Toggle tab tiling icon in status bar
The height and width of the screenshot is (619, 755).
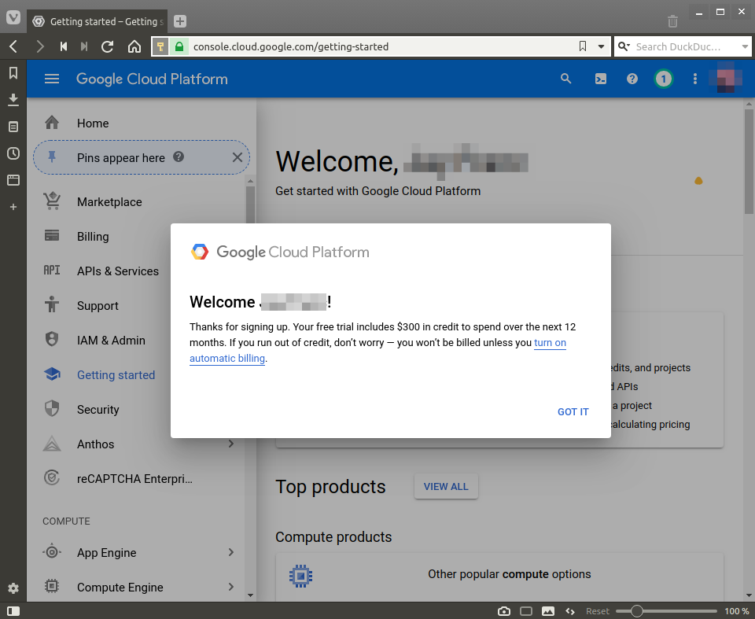pyautogui.click(x=526, y=611)
